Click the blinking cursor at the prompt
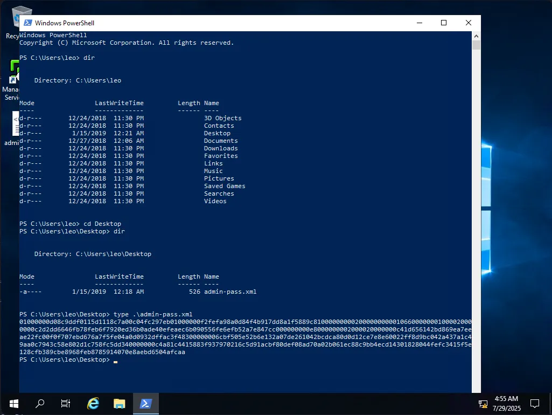 [x=115, y=361]
